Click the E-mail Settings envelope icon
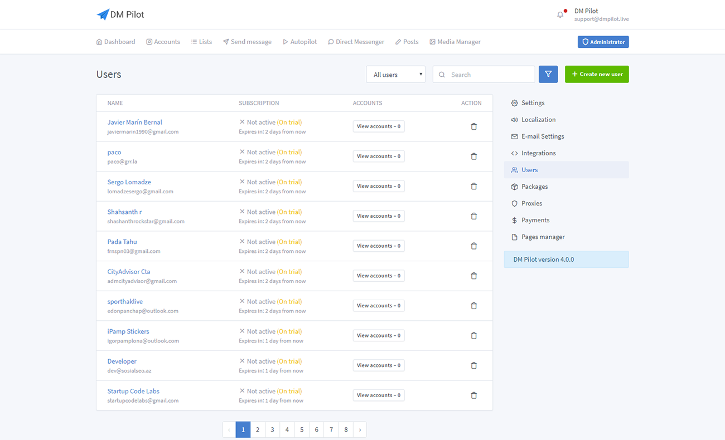This screenshot has height=440, width=725. point(514,136)
